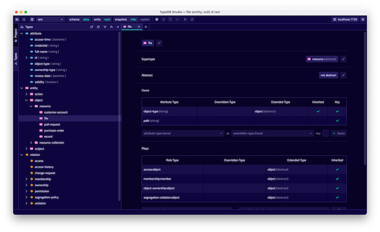
Task: Click the + Owns button
Action: pos(339,133)
